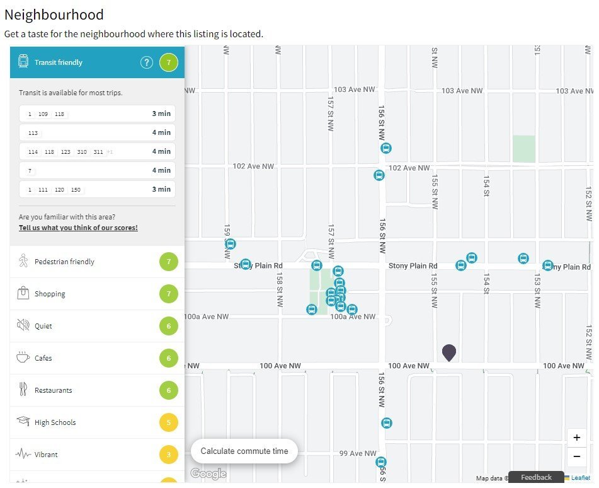The height and width of the screenshot is (488, 599).
Task: Zoom out on the map
Action: point(577,456)
